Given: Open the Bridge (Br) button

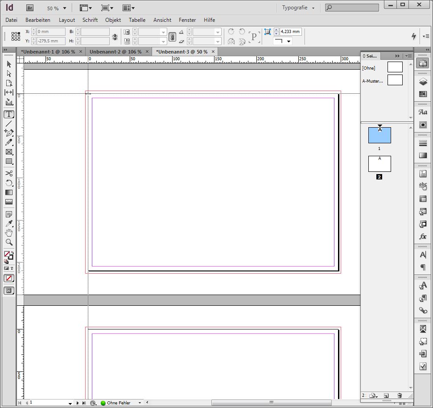Looking at the screenshot, I should [x=30, y=8].
